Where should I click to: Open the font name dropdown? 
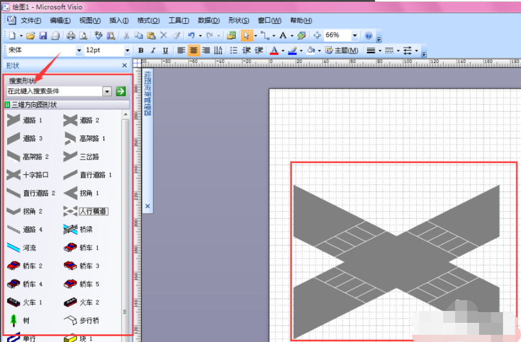[78, 51]
